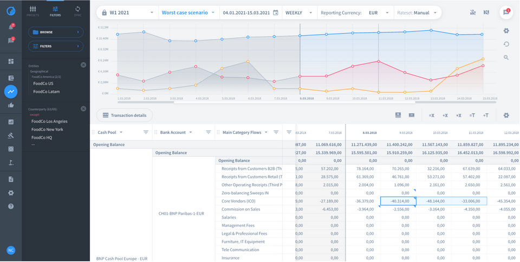Screen dimensions: 520x262
Task: Open the dice scenarios icon
Action: pos(11,149)
